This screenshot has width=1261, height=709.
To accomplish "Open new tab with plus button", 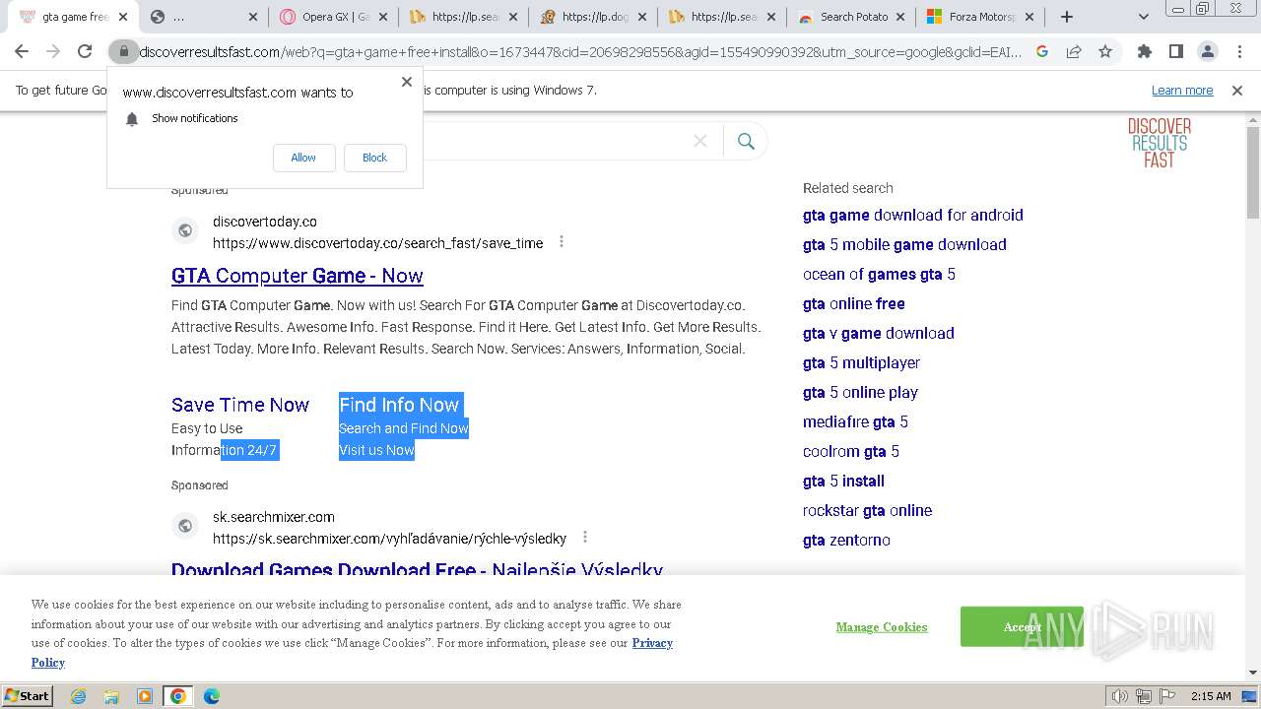I will pyautogui.click(x=1066, y=17).
